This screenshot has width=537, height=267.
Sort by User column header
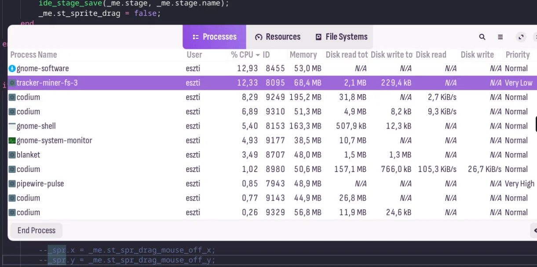tap(194, 55)
